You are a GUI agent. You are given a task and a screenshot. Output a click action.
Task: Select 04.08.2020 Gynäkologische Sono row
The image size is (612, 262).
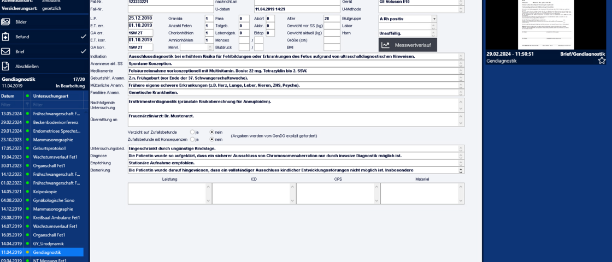42,200
